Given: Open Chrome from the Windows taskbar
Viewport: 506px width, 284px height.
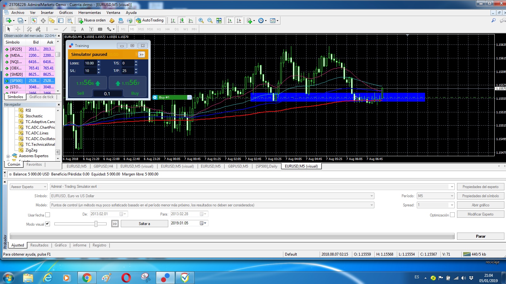Looking at the screenshot, I should [87, 278].
